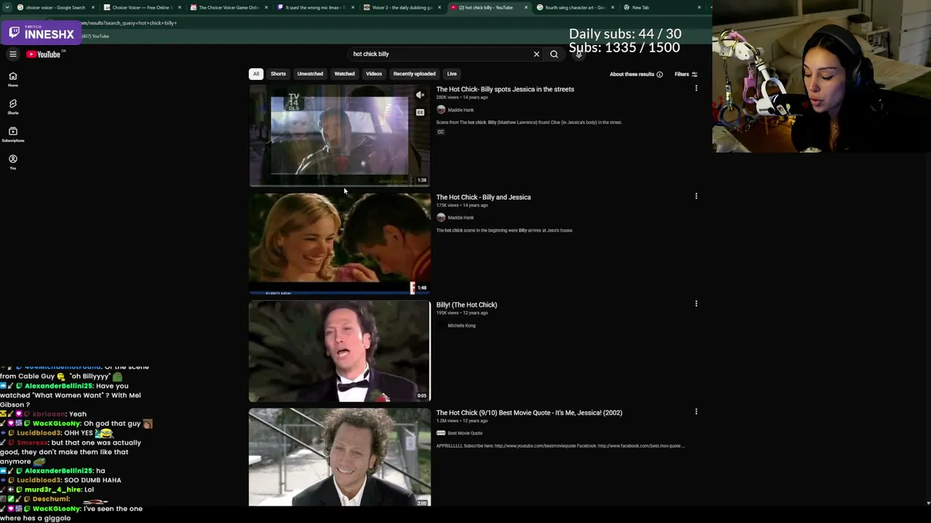Close the 'hot chick billy - YouTube' tab

point(526,7)
